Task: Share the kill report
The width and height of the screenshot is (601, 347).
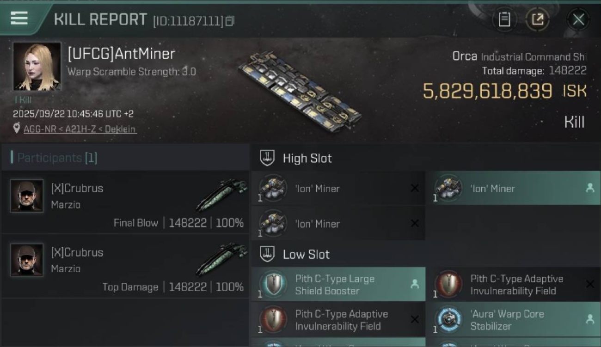Action: (x=537, y=19)
